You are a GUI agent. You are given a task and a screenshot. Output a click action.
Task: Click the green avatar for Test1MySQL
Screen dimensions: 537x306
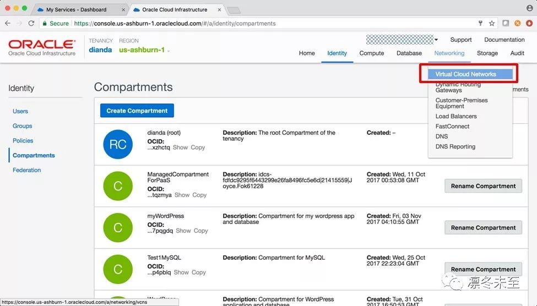click(x=118, y=269)
